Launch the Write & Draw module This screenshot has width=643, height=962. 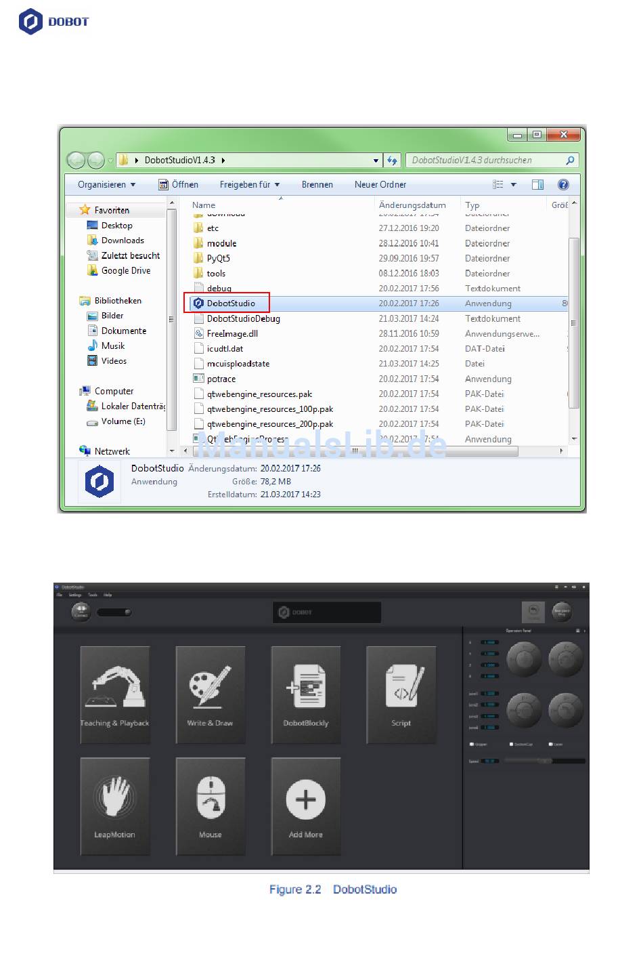210,694
